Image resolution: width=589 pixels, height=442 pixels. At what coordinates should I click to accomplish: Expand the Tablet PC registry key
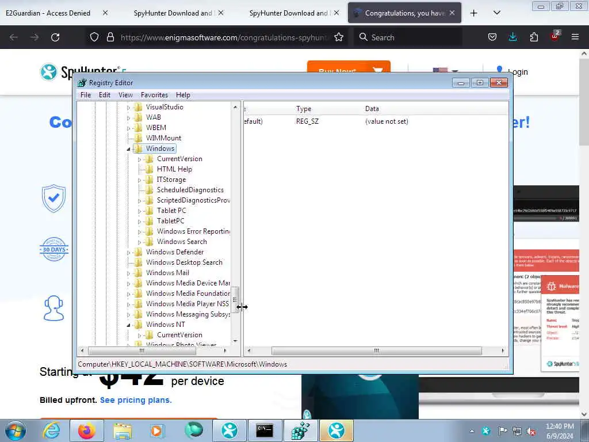(x=139, y=211)
